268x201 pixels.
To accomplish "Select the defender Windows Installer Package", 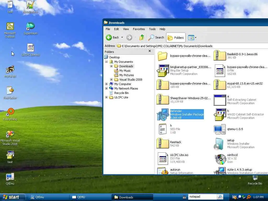I will [181, 114].
